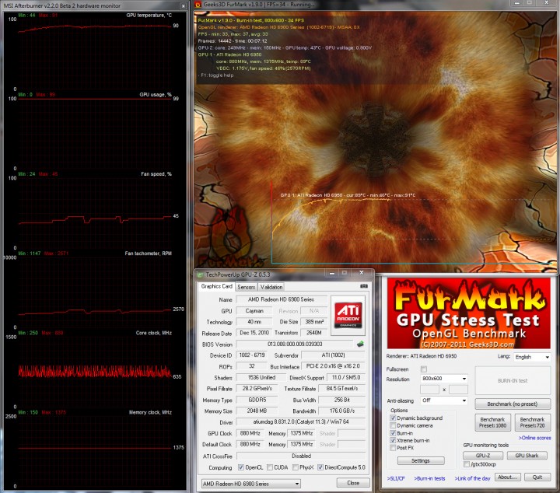Click the custom resolution height field
This screenshot has width=560, height=493.
(458, 390)
